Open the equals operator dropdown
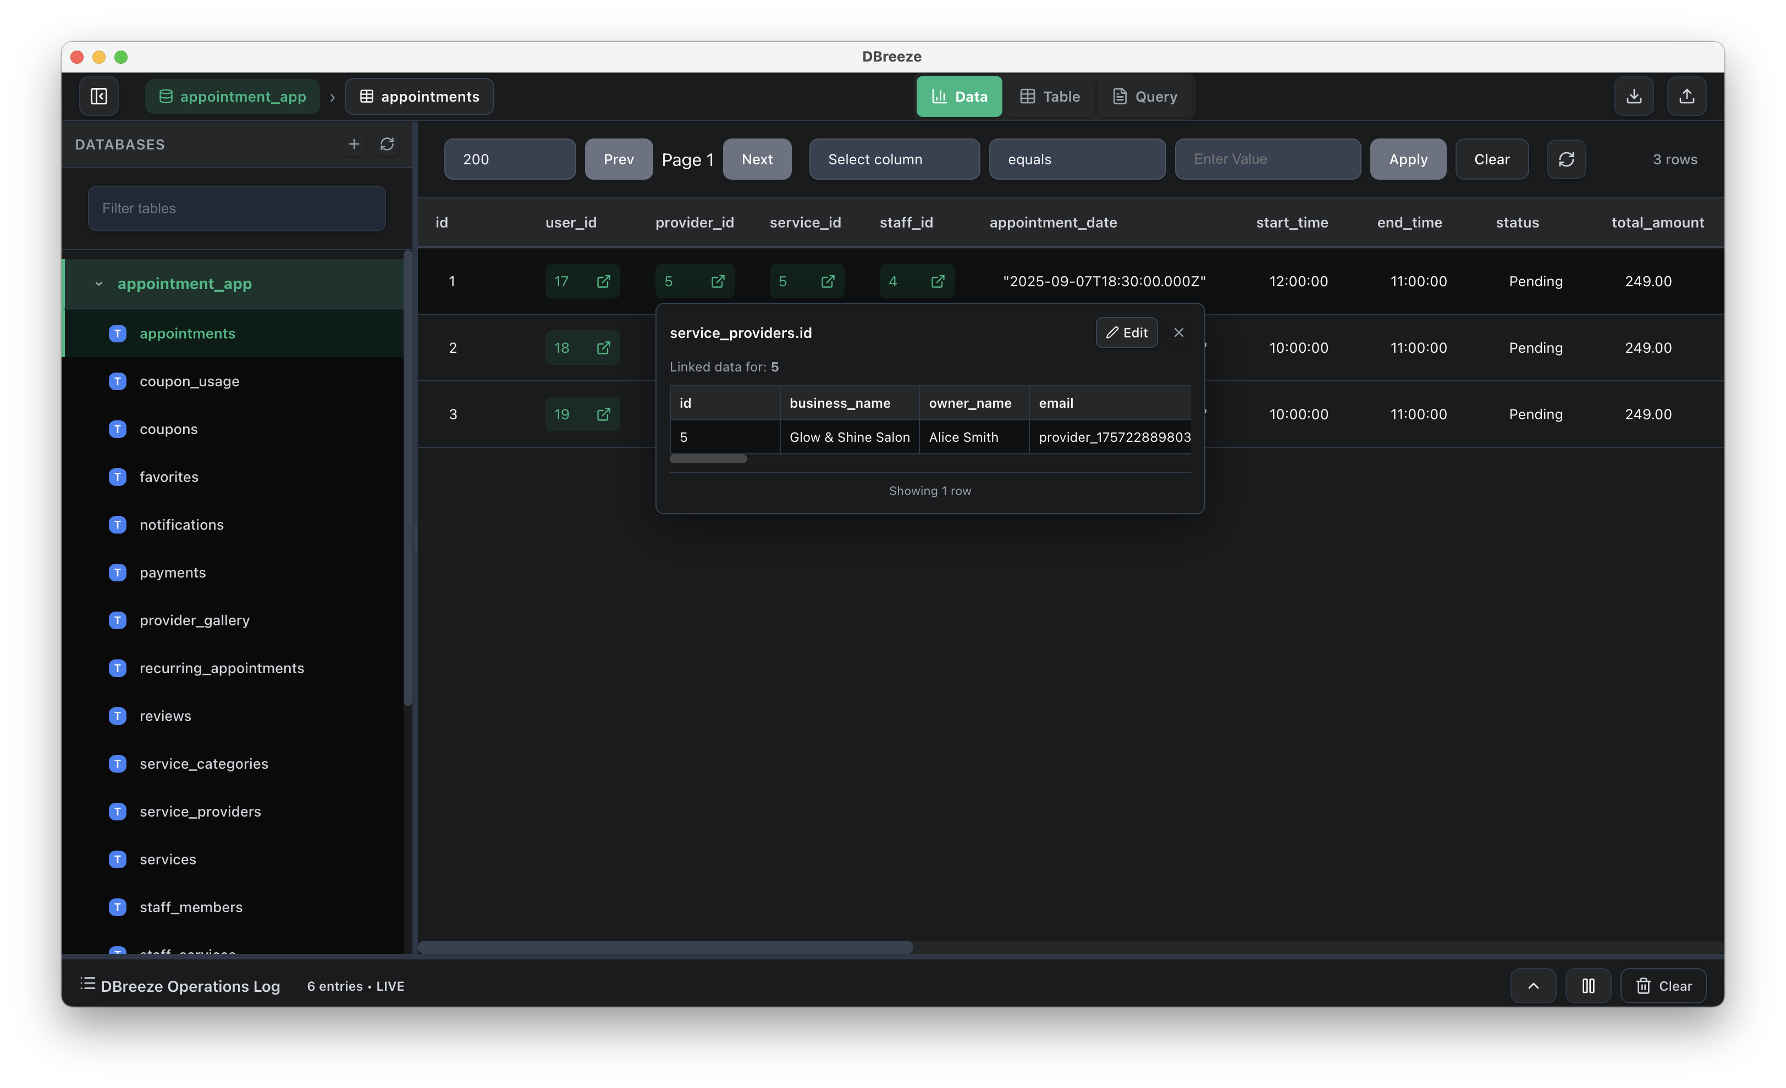 [1077, 159]
